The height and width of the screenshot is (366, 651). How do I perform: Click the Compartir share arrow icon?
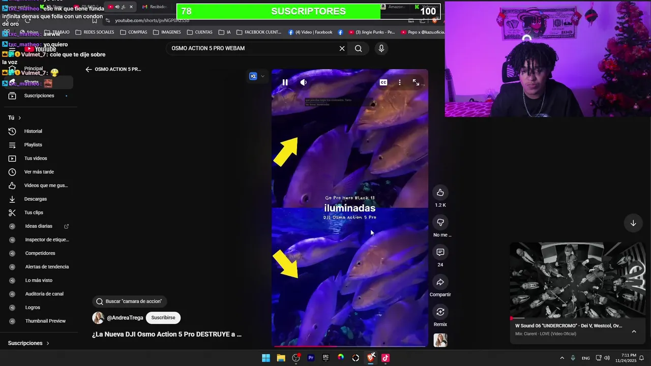440,282
